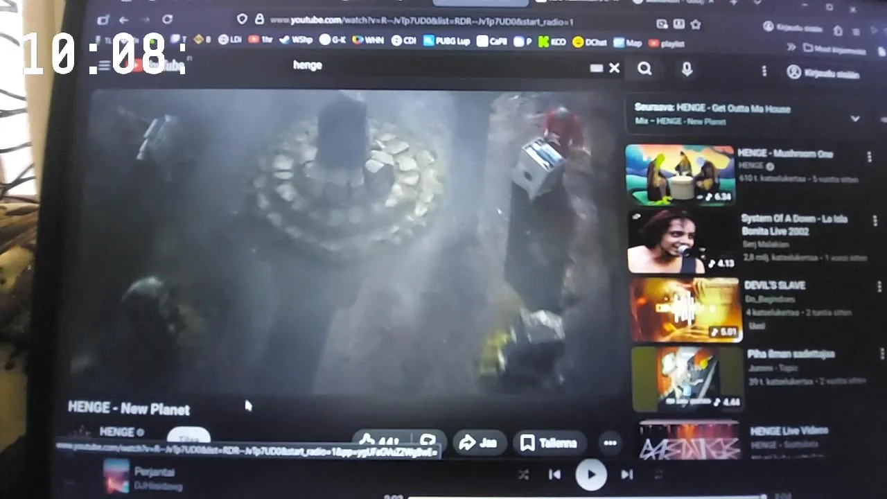887x499 pixels.
Task: Open YouTube settings three-dot menu
Action: [764, 71]
